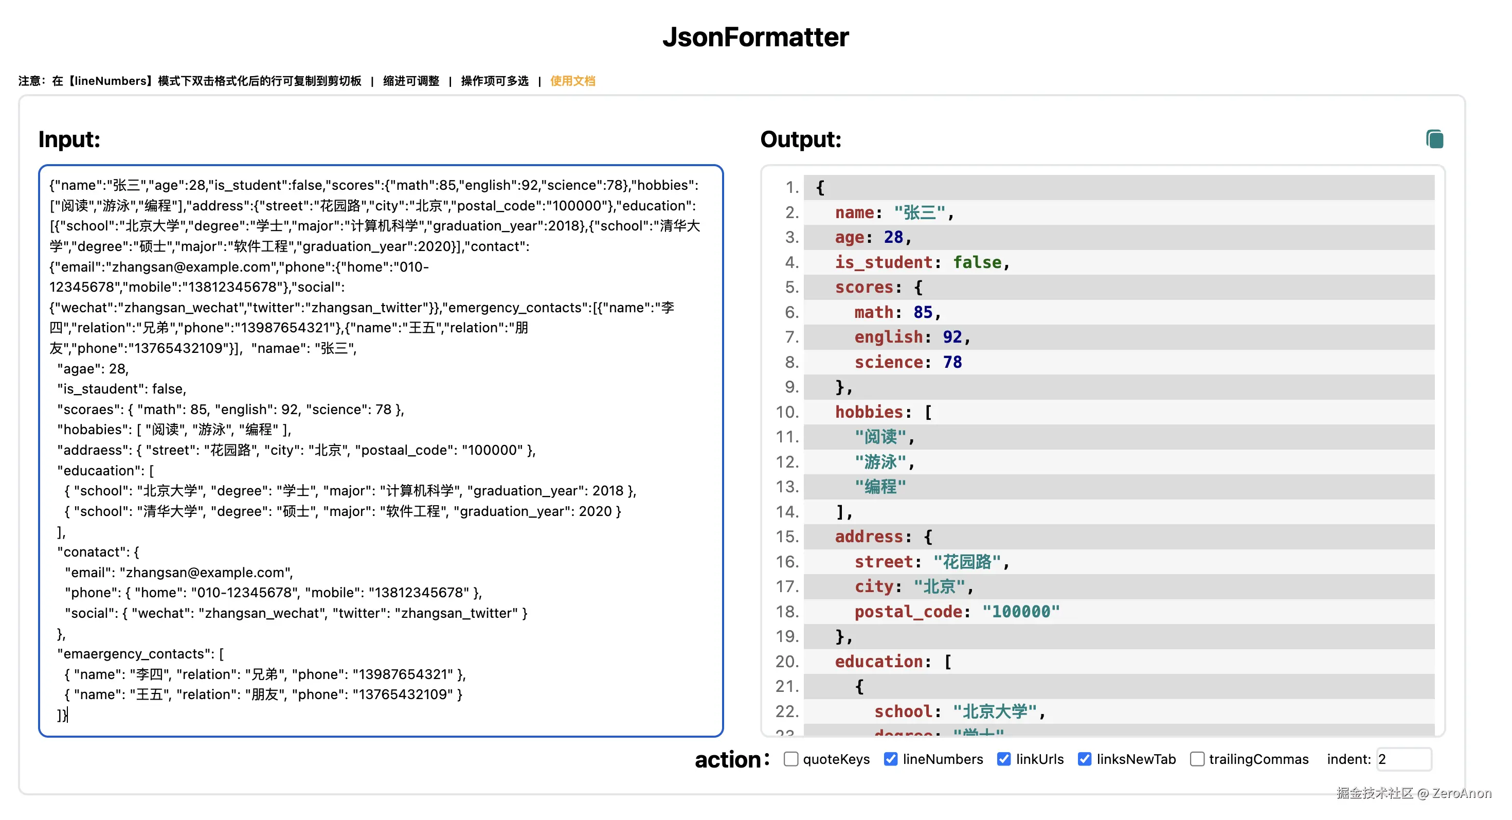Click the school 北京大学 output line
Image resolution: width=1512 pixels, height=820 pixels.
point(959,711)
